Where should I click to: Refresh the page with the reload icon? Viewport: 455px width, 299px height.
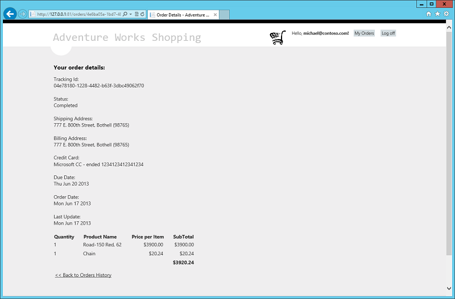pyautogui.click(x=143, y=14)
